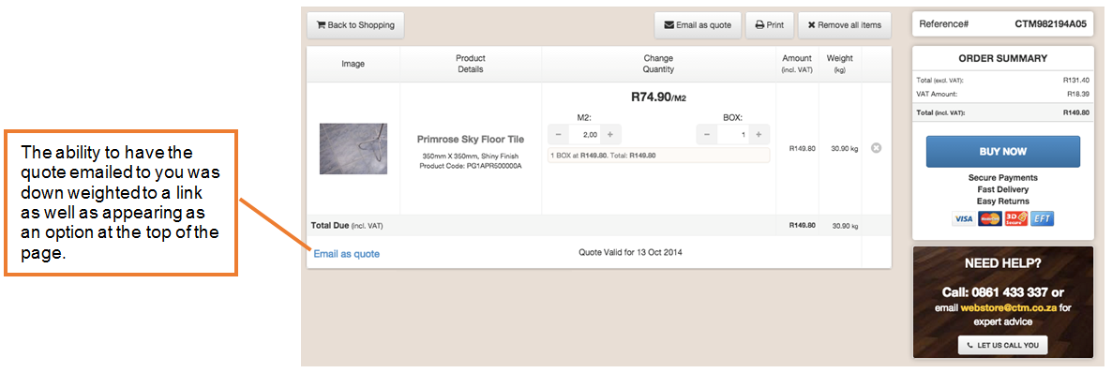Click the Change Quantity column header
1112x373 pixels.
click(x=658, y=64)
